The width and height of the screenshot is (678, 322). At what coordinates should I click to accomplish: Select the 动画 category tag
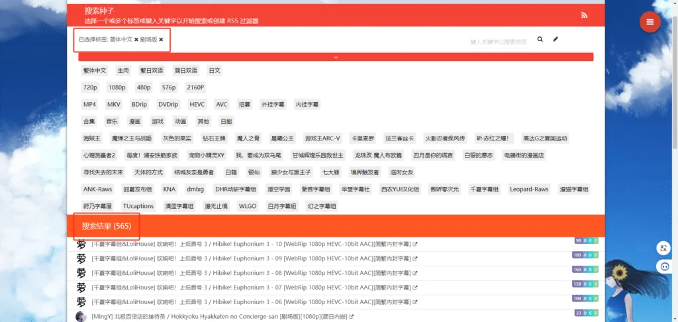180,122
